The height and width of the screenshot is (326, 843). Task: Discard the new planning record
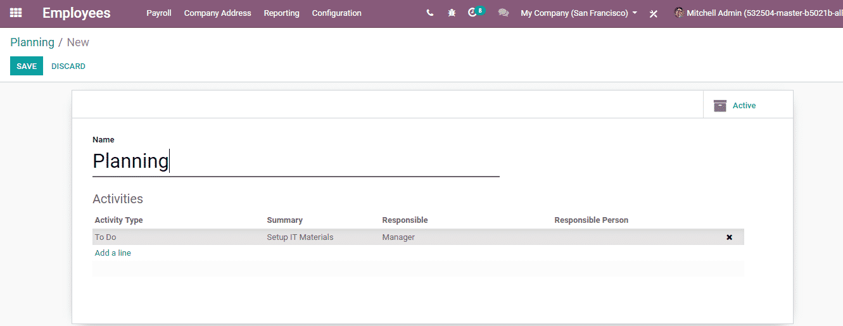(68, 66)
